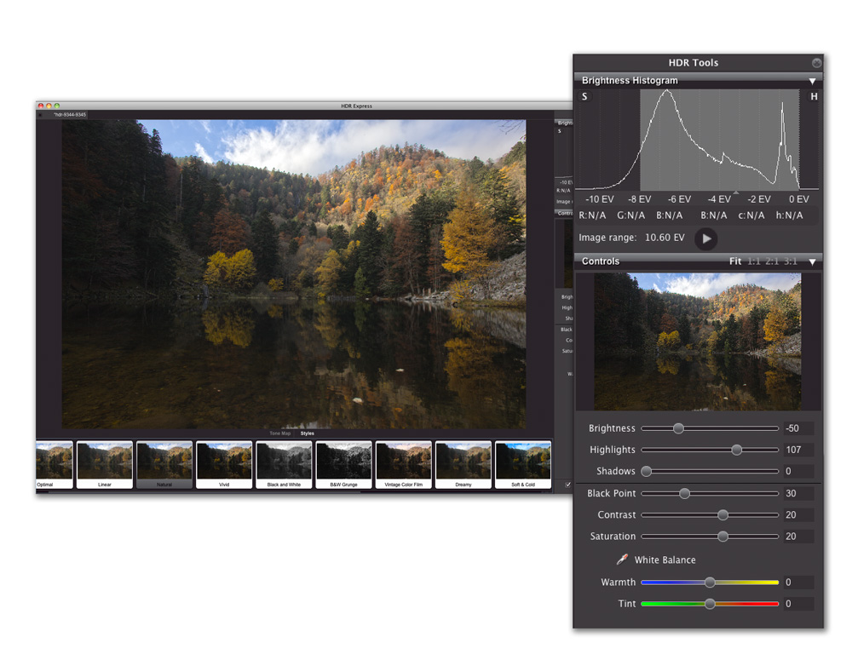
Task: Collapse the Brightness Histogram section
Action: (x=812, y=81)
